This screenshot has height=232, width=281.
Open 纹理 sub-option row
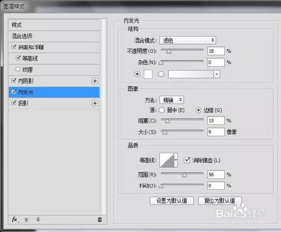[54, 70]
